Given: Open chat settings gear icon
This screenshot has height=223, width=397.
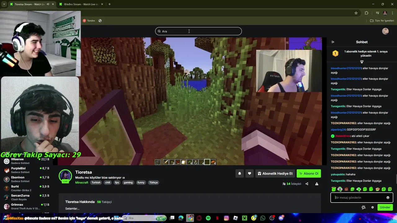Looking at the screenshot, I should click(x=372, y=207).
